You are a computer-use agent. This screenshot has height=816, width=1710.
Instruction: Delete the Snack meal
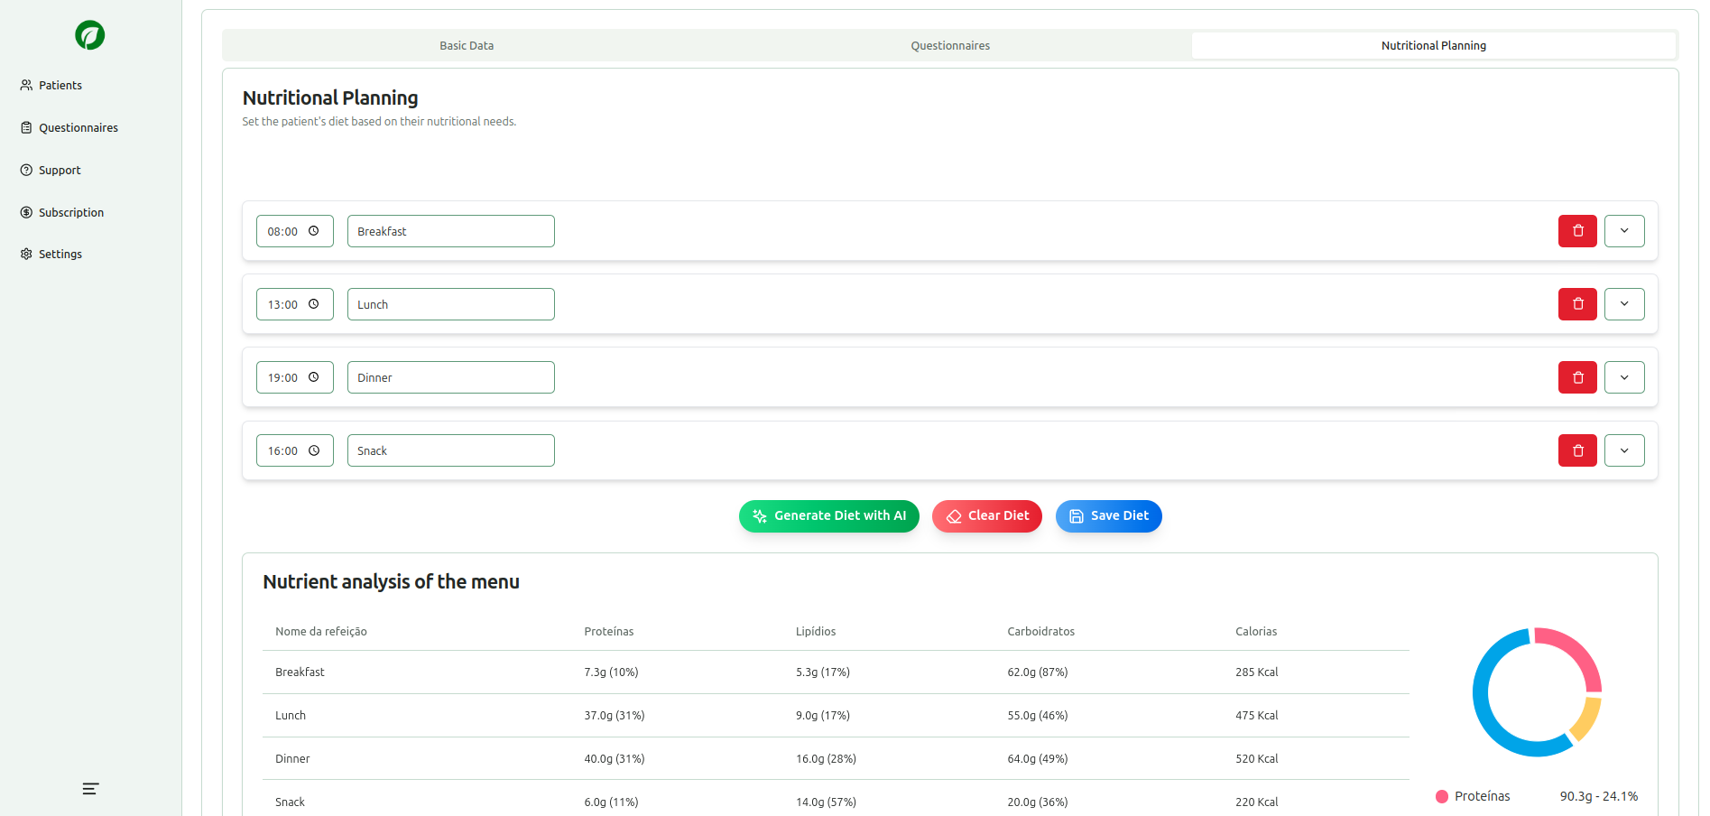coord(1577,450)
